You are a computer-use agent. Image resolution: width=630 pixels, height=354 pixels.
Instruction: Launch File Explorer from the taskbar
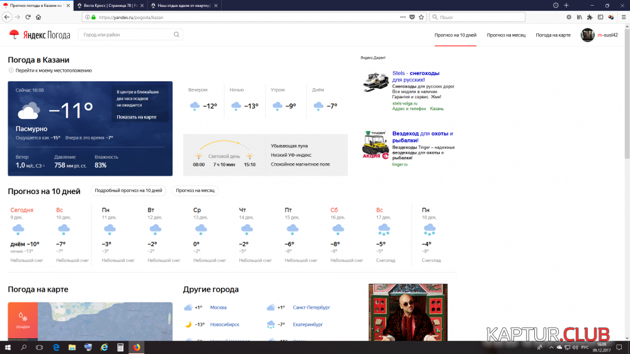(72, 348)
